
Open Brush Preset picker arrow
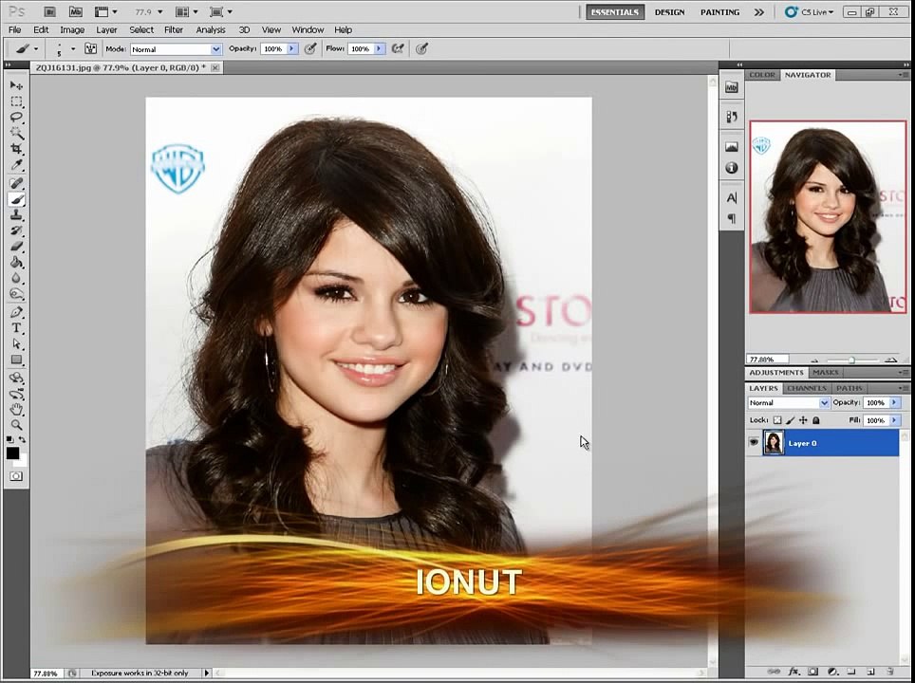tap(73, 49)
